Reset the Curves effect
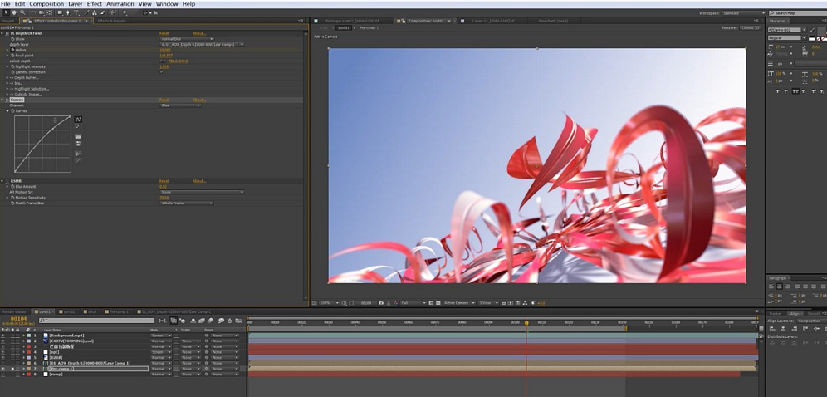The height and width of the screenshot is (397, 827). point(164,100)
